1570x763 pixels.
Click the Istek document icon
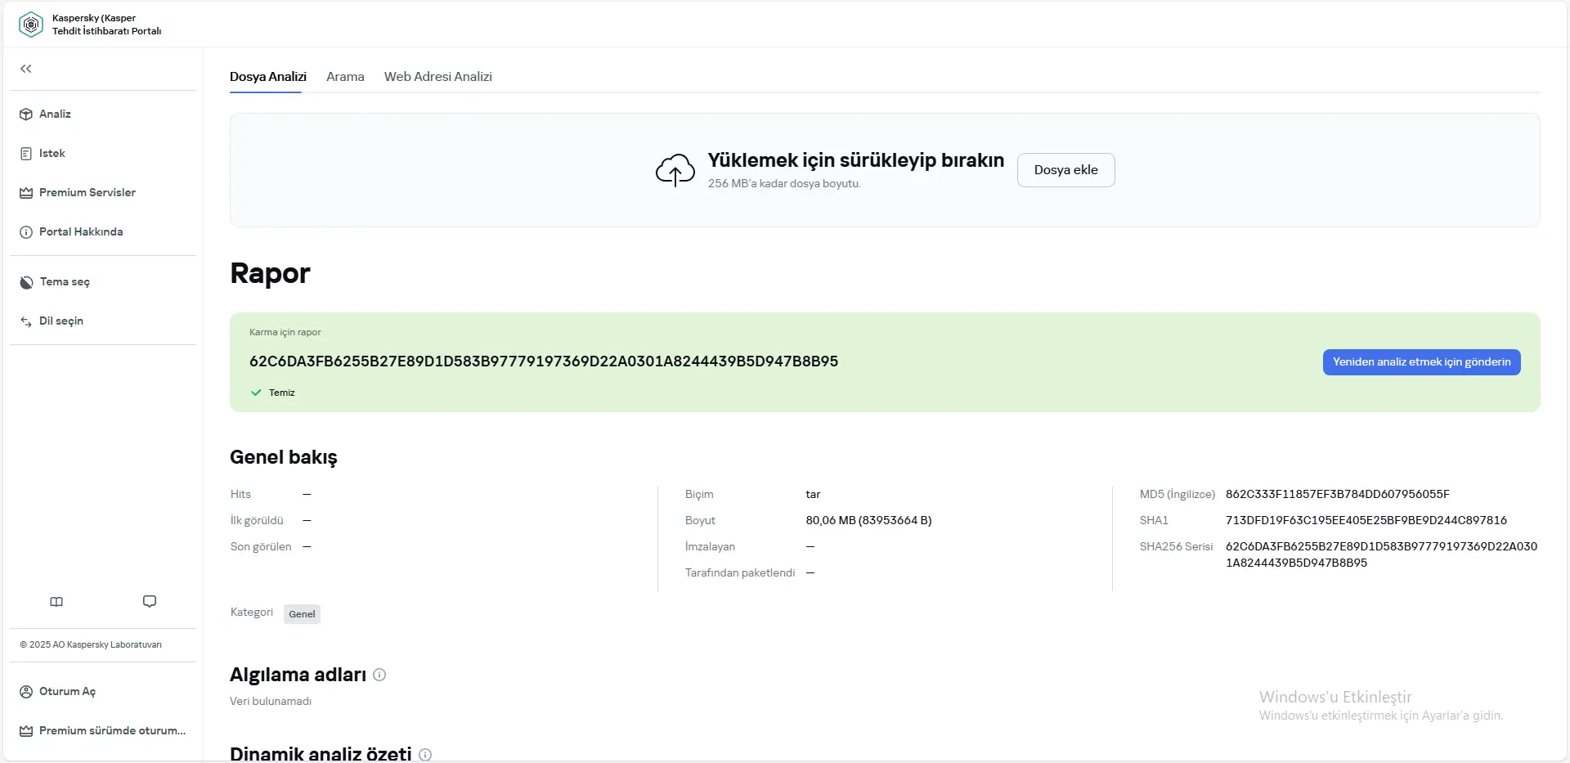coord(26,154)
